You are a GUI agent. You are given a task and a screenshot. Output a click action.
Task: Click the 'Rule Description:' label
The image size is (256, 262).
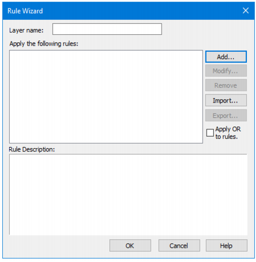click(x=32, y=149)
